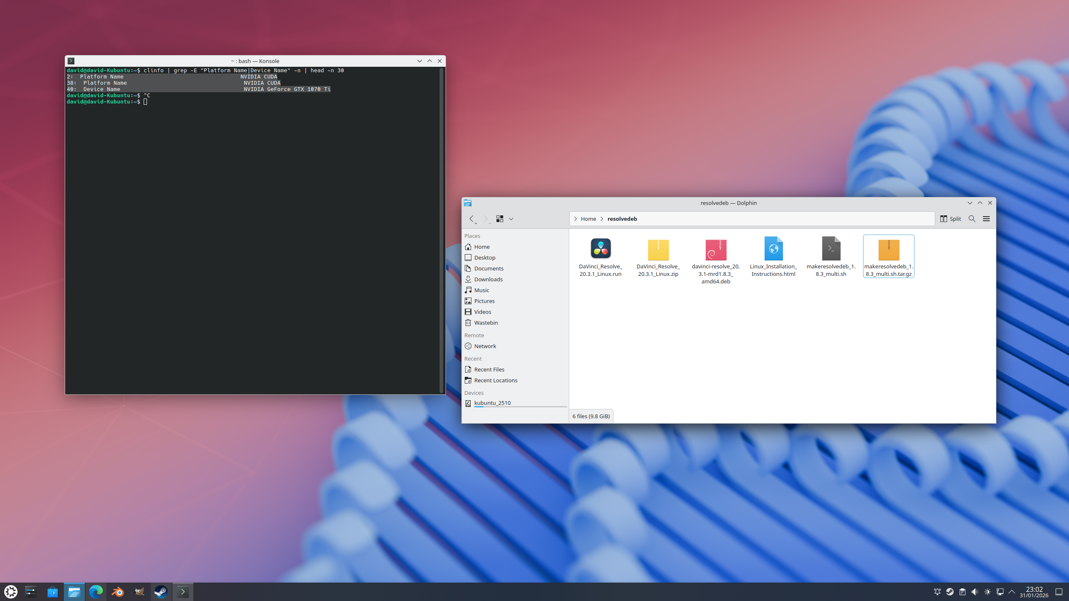This screenshot has height=601, width=1069.
Task: Click Home in the breadcrumb path
Action: pos(588,219)
